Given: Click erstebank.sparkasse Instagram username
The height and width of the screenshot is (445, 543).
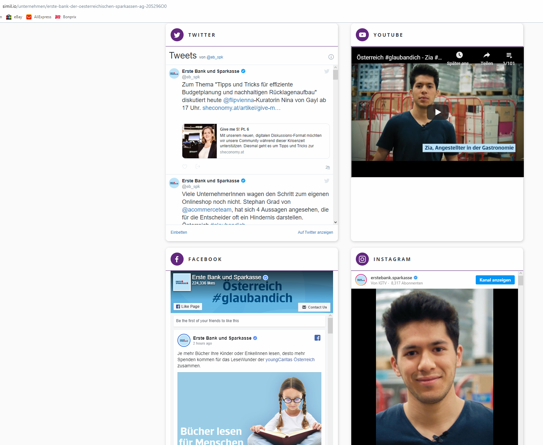Looking at the screenshot, I should tap(391, 278).
